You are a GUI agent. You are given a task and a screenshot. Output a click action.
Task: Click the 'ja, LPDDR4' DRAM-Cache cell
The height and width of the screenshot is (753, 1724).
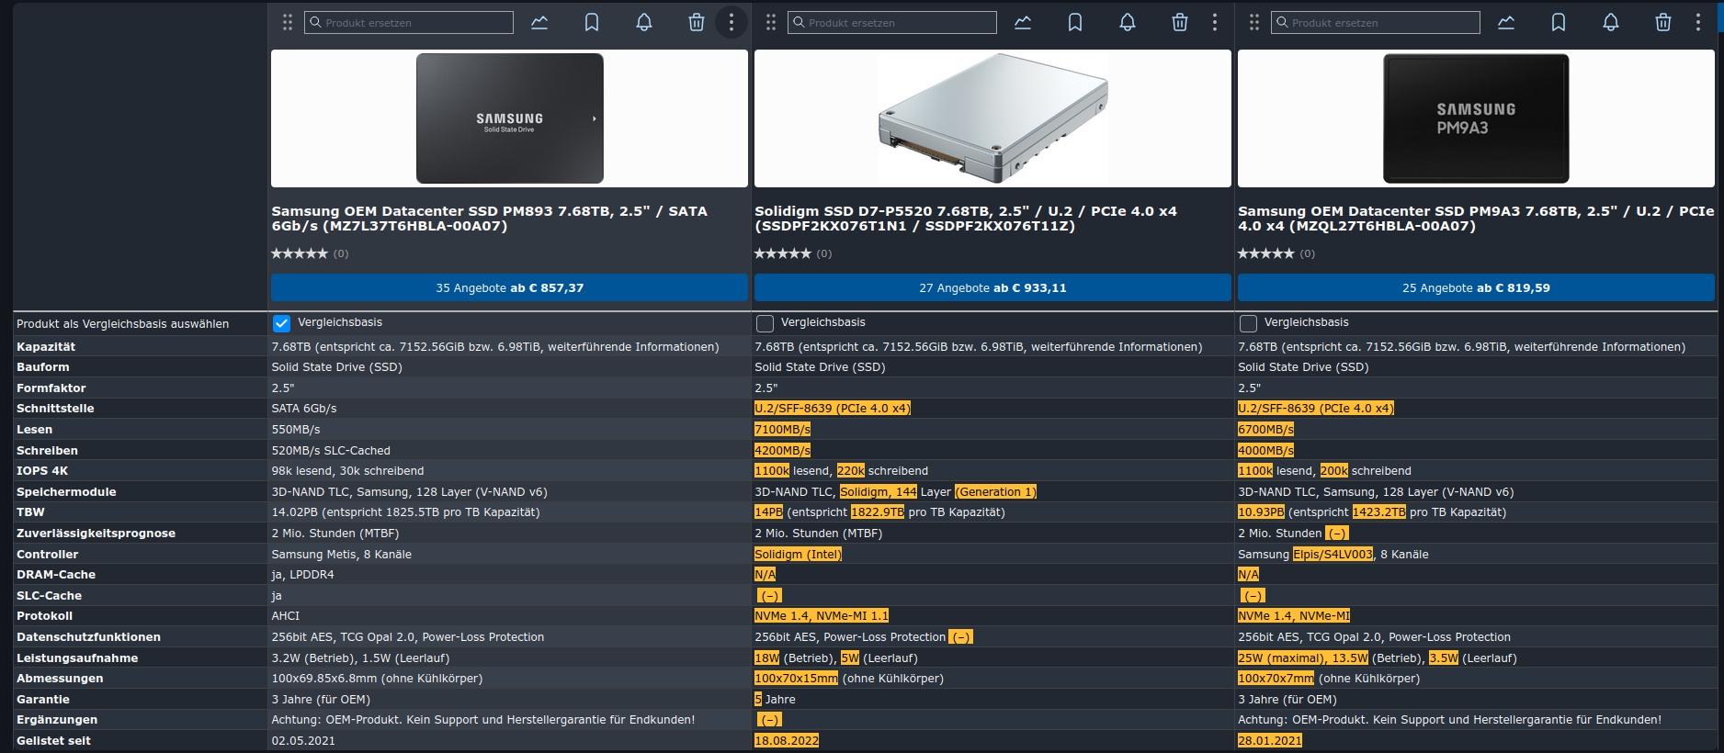click(303, 575)
